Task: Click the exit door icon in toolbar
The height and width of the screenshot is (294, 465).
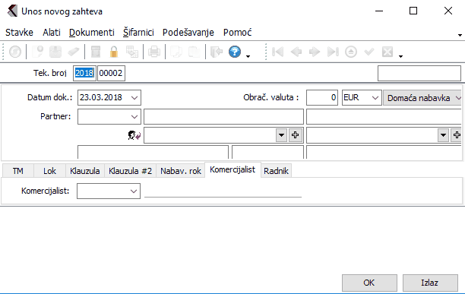Action: point(217,52)
